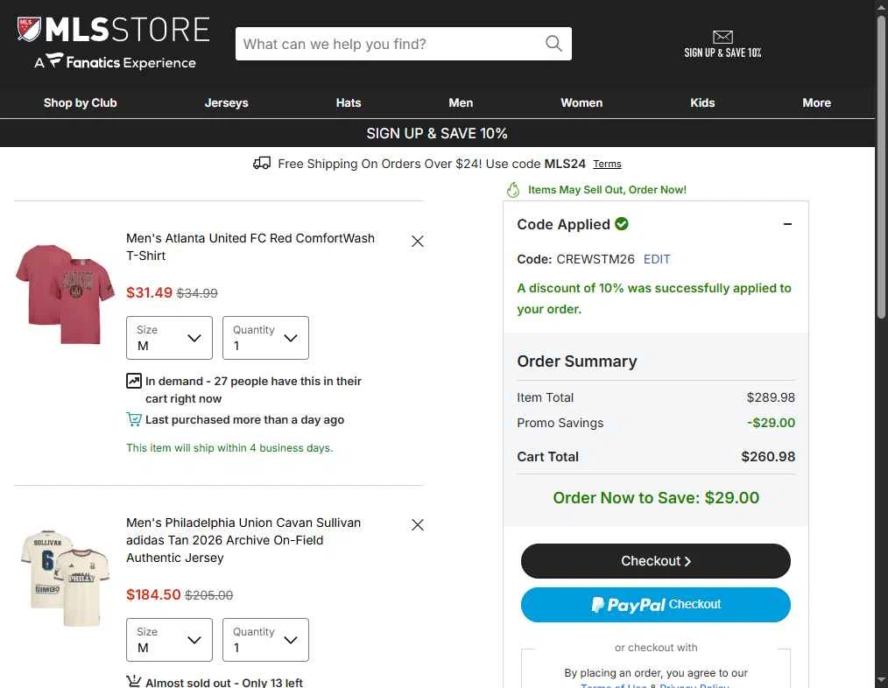Click the SIGN UP & SAVE 10% banner

437,133
